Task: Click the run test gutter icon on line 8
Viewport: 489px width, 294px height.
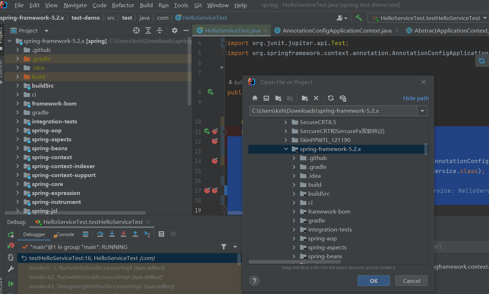Action: pos(210,92)
